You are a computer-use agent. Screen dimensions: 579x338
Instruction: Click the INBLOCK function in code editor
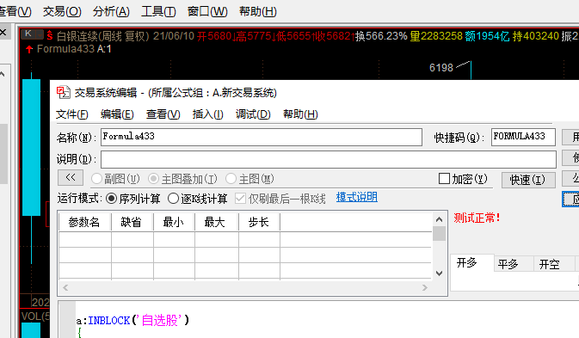click(108, 320)
